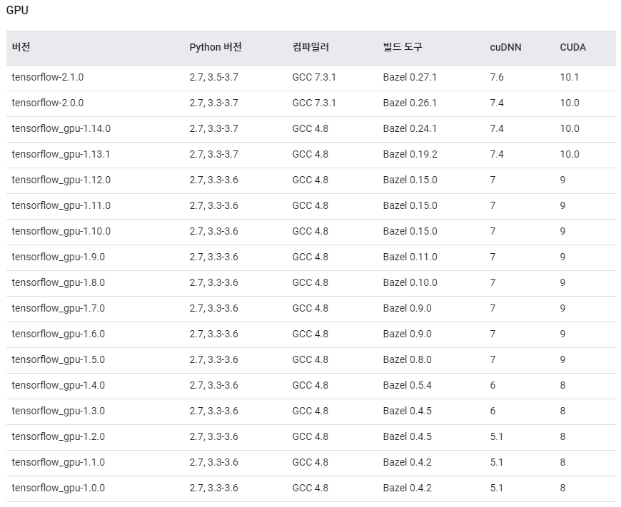
Task: Click the Bazel 0.19.2 cell
Action: [410, 154]
